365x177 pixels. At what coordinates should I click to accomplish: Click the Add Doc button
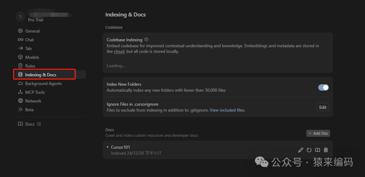(318, 133)
